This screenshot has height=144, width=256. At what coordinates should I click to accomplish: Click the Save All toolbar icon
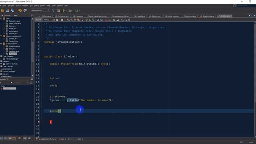12,10
